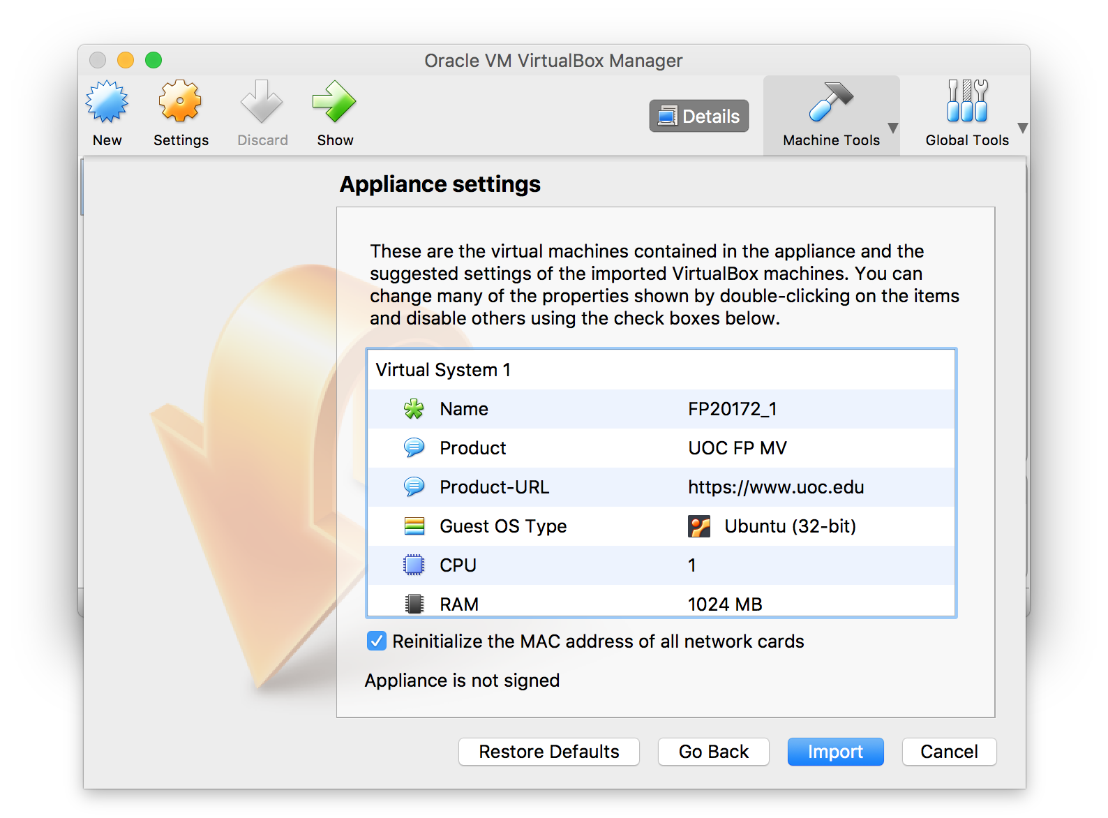
Task: Open the Details view button
Action: (698, 116)
